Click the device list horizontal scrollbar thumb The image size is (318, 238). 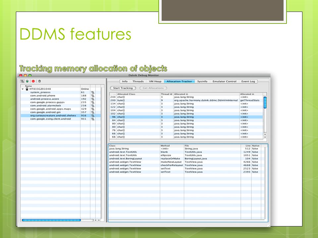click(51, 220)
